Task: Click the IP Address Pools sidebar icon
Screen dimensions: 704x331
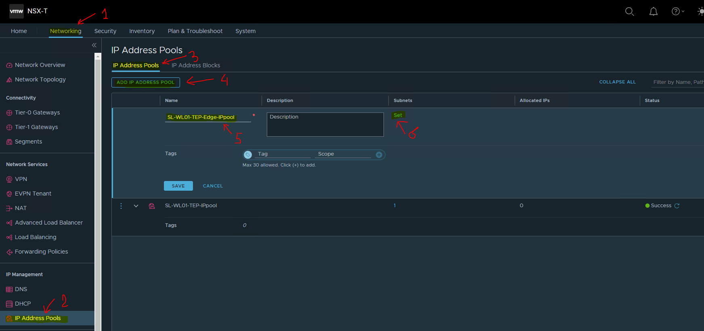Action: [9, 319]
